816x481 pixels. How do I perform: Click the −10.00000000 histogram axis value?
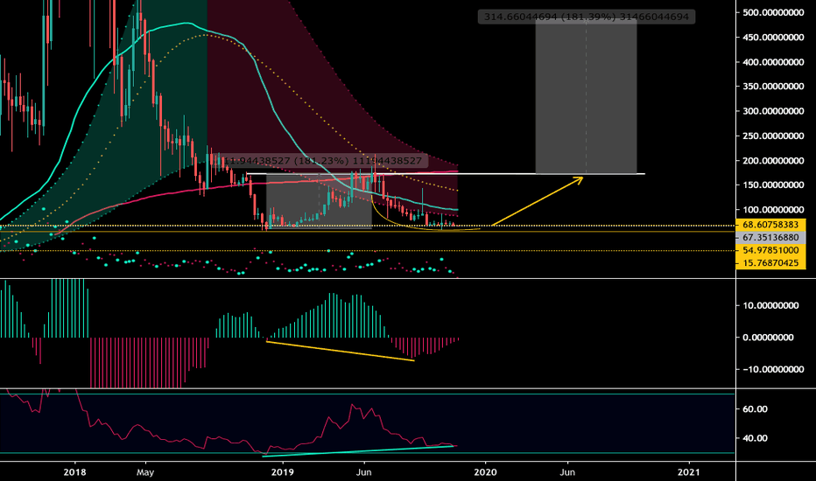pos(773,369)
